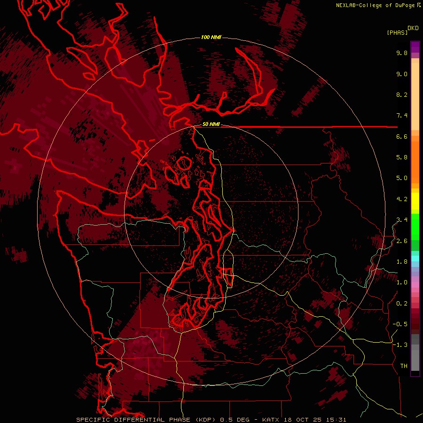Viewport: 423px width, 423px height.
Task: Click the 2.6 scale value label
Action: (402, 241)
